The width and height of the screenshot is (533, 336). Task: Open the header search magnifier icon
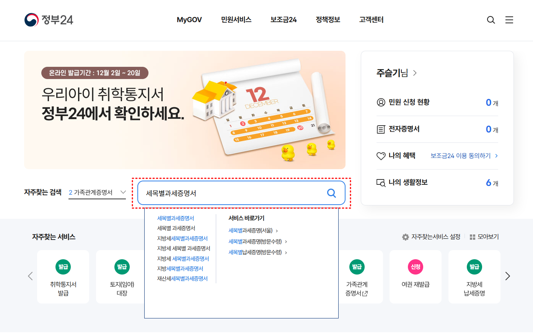[x=491, y=20]
